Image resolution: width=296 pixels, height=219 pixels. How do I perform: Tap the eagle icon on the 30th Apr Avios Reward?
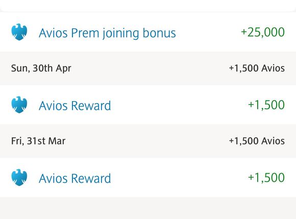tap(19, 105)
